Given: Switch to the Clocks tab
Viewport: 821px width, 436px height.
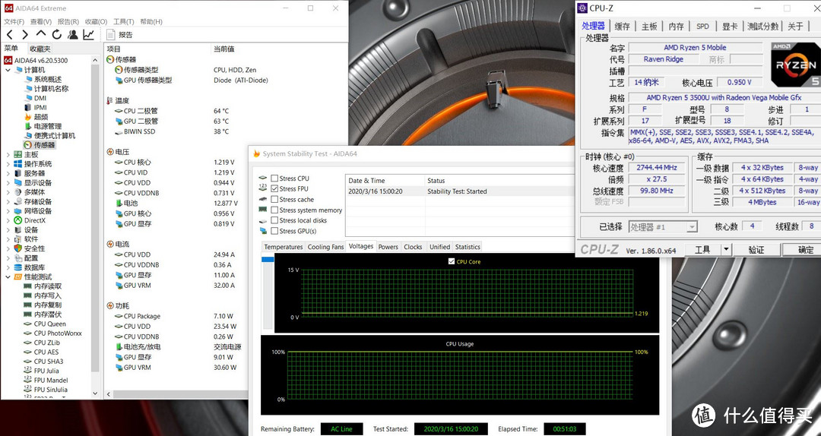Looking at the screenshot, I should click(413, 247).
